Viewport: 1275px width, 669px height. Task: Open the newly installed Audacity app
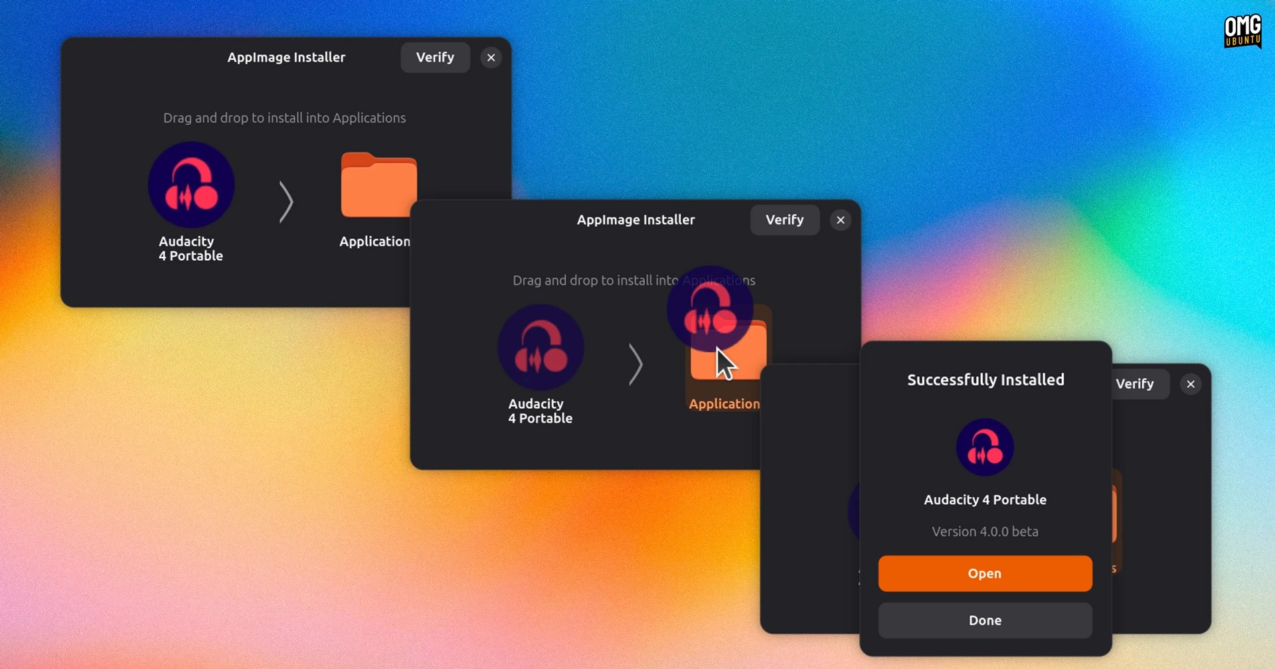[985, 573]
